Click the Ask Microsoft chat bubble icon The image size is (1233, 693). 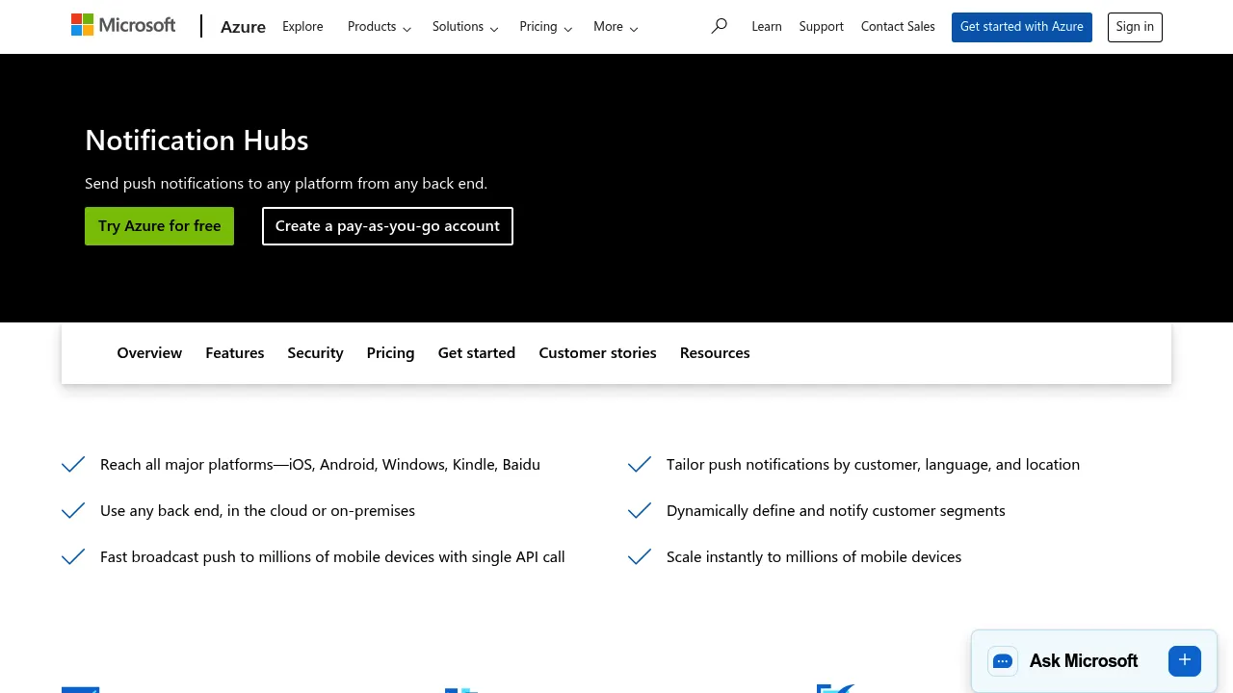1003,661
